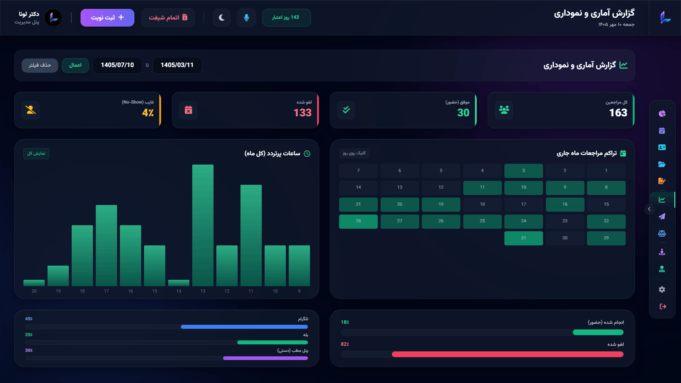Select day 3 in the visits calendar
681x383 pixels.
click(x=524, y=171)
